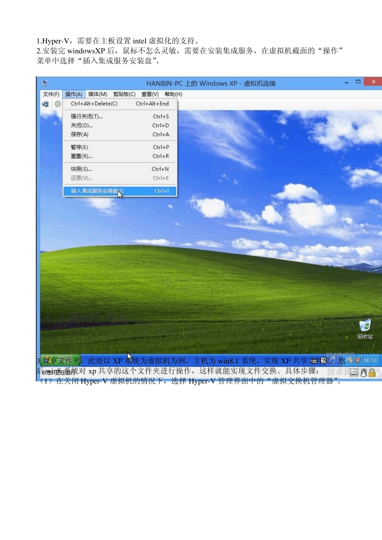This screenshot has height=540, width=382.
Task: Choose 保存(A) in the action menu
Action: point(120,135)
